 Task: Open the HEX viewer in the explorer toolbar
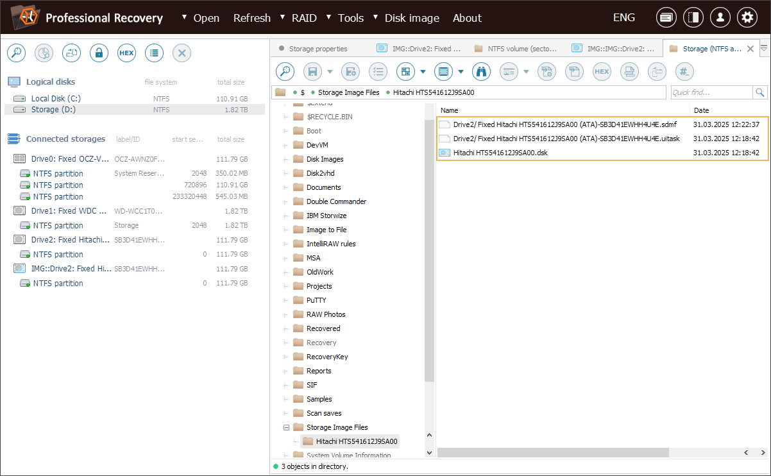coord(602,72)
